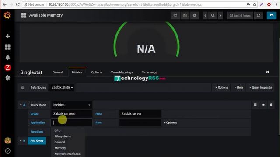Reload the browser page
Image resolution: width=280 pixels, height=157 pixels.
tap(17, 4)
